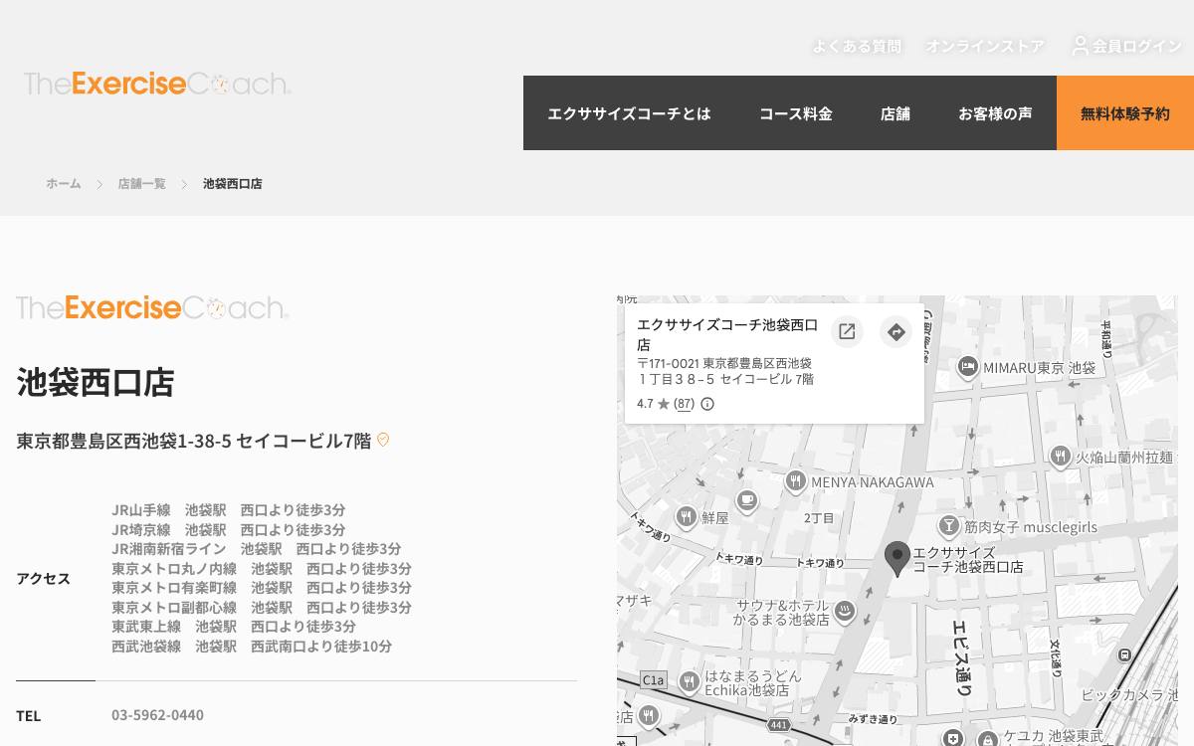Click the 4.7 rating text on map card
Screen dimensions: 1194x746
click(645, 404)
